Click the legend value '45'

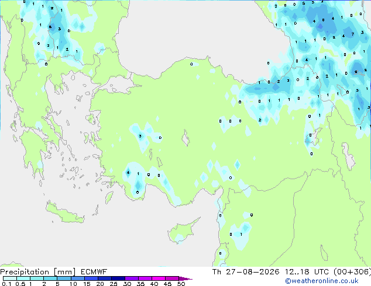click(x=167, y=284)
